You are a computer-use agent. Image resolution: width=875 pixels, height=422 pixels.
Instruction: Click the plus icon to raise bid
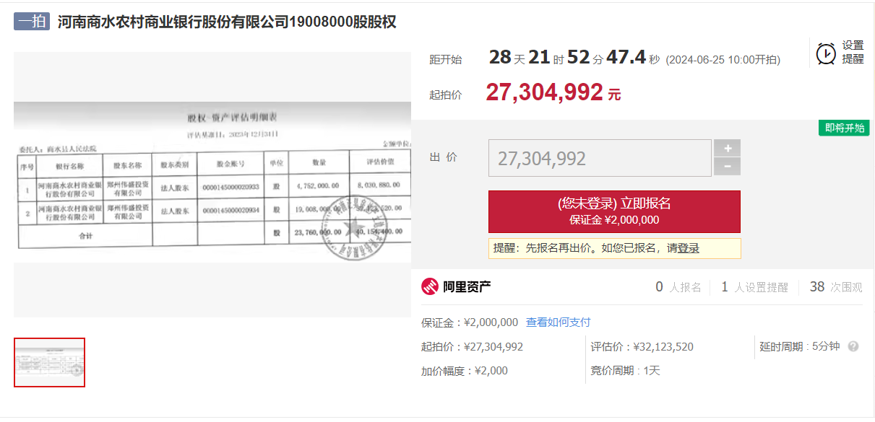[x=727, y=148]
